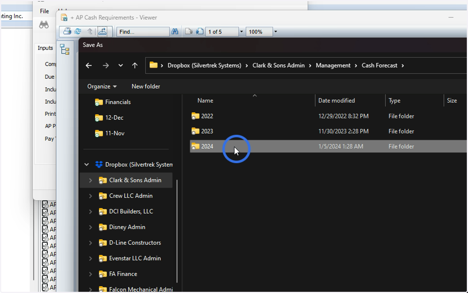Click the Up one level arrow
Screen dimensions: 468x293
coord(135,66)
